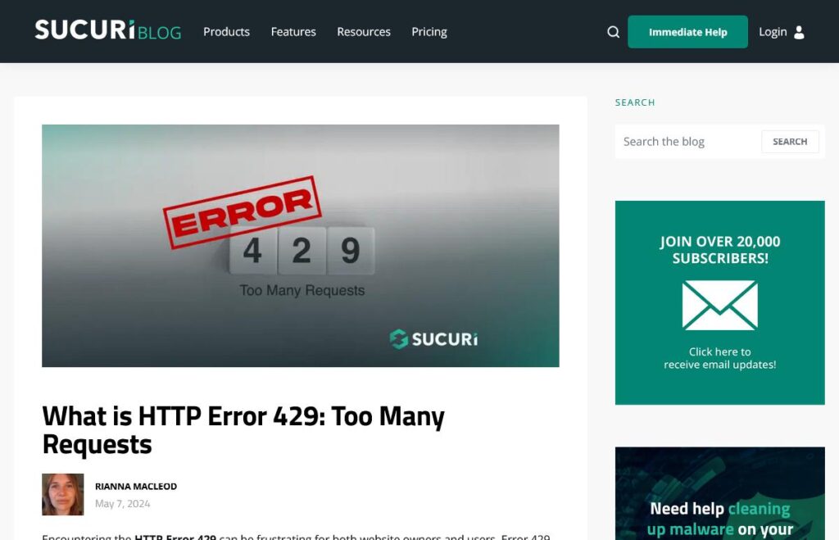
Task: Go to the Pricing page
Action: click(x=429, y=32)
